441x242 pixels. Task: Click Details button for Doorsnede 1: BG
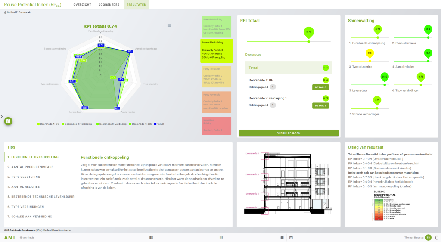pyautogui.click(x=320, y=87)
